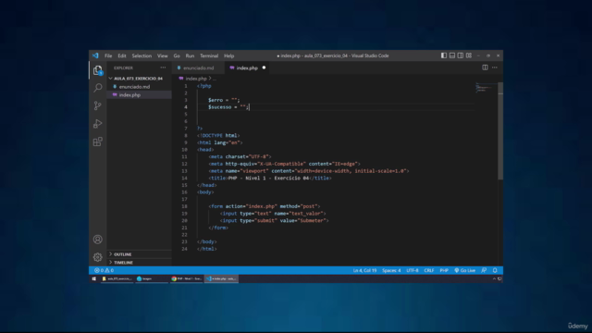Viewport: 592px width, 333px height.
Task: Open the Terminal menu
Action: (x=209, y=55)
